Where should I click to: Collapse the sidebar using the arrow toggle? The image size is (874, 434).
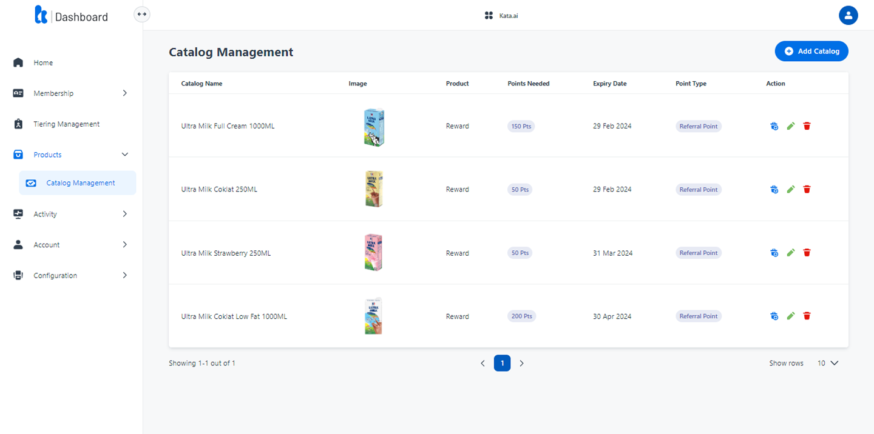[141, 14]
